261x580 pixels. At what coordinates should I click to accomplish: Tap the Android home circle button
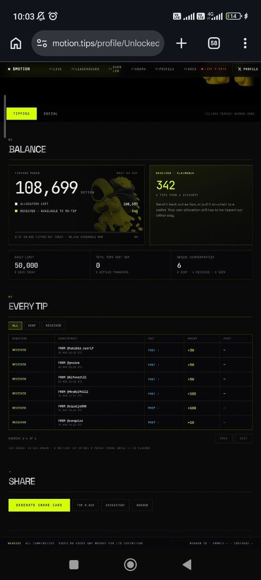point(130,564)
